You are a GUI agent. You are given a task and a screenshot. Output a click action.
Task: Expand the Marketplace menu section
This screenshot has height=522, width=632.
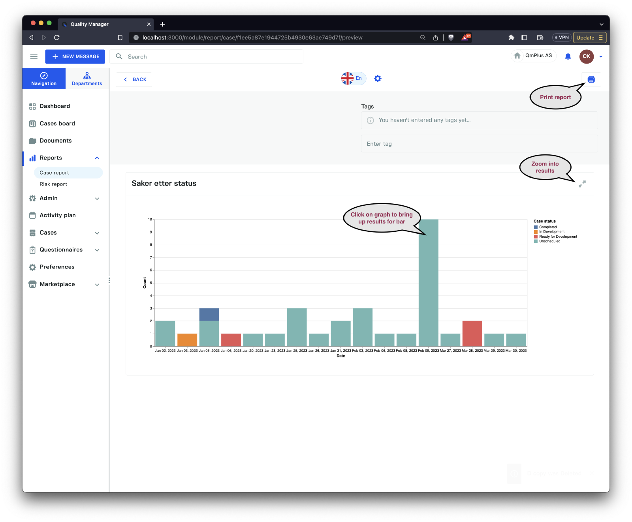tap(97, 285)
